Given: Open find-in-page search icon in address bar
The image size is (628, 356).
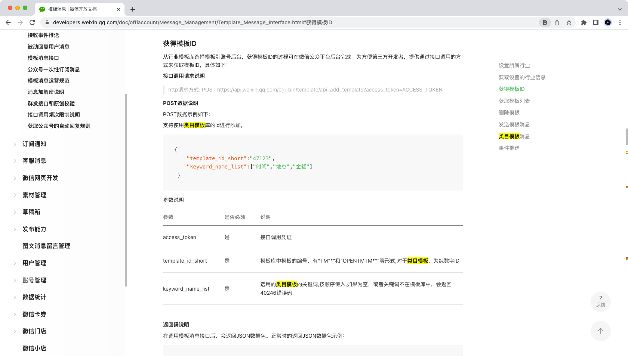Looking at the screenshot, I should pyautogui.click(x=545, y=22).
